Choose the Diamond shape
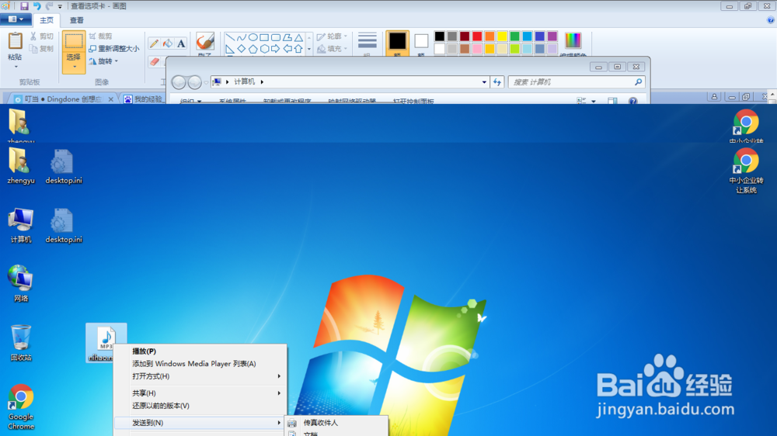 tap(242, 49)
